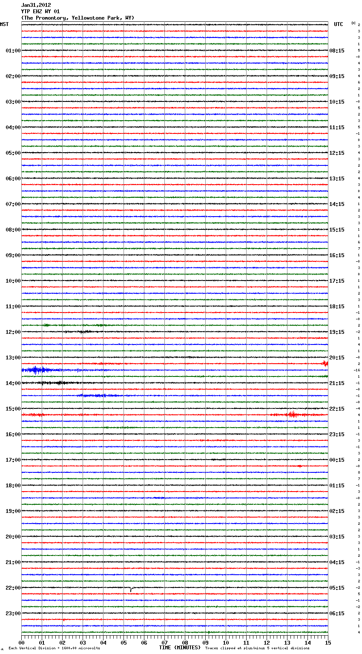This screenshot has width=362, height=654.
Task: Select the 19:00 MST time label
Action: tap(13, 511)
